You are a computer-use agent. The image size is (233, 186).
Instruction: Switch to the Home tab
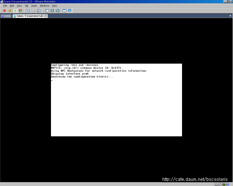tap(6, 16)
